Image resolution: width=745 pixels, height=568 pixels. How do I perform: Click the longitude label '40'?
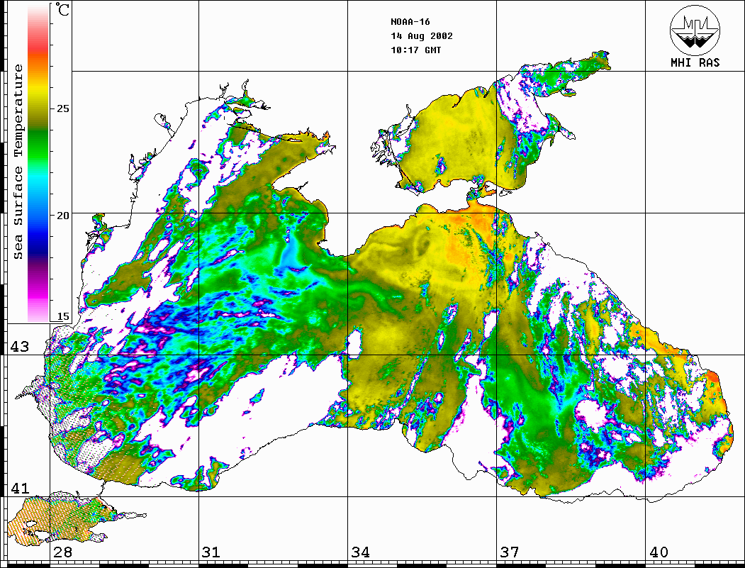(659, 552)
